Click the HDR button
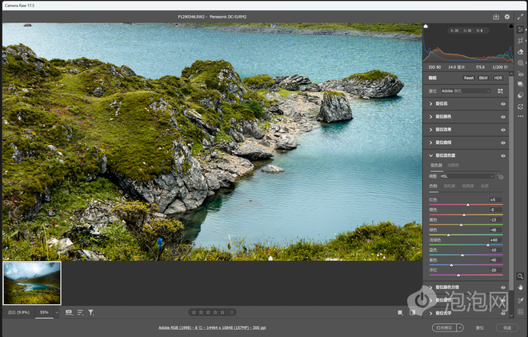Screen dimensions: 528x337 (x=498, y=78)
